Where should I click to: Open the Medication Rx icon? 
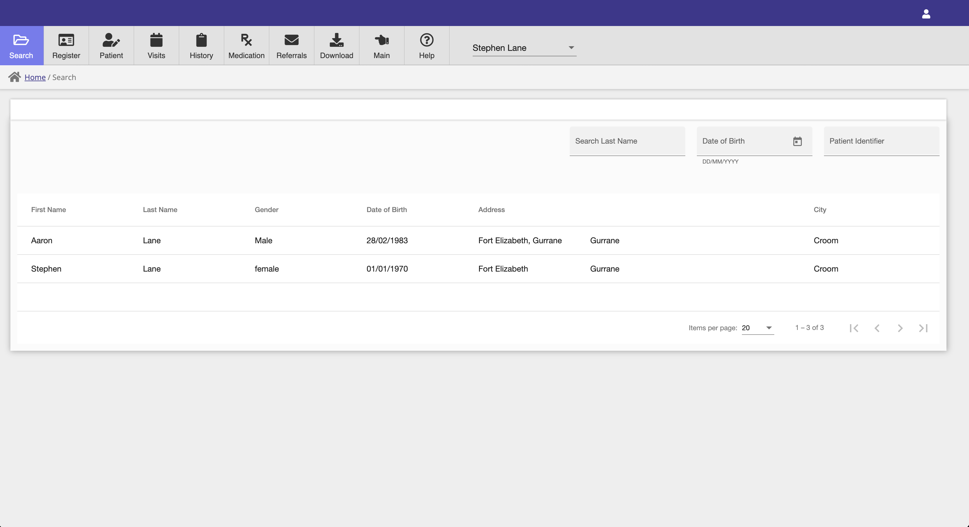[246, 40]
